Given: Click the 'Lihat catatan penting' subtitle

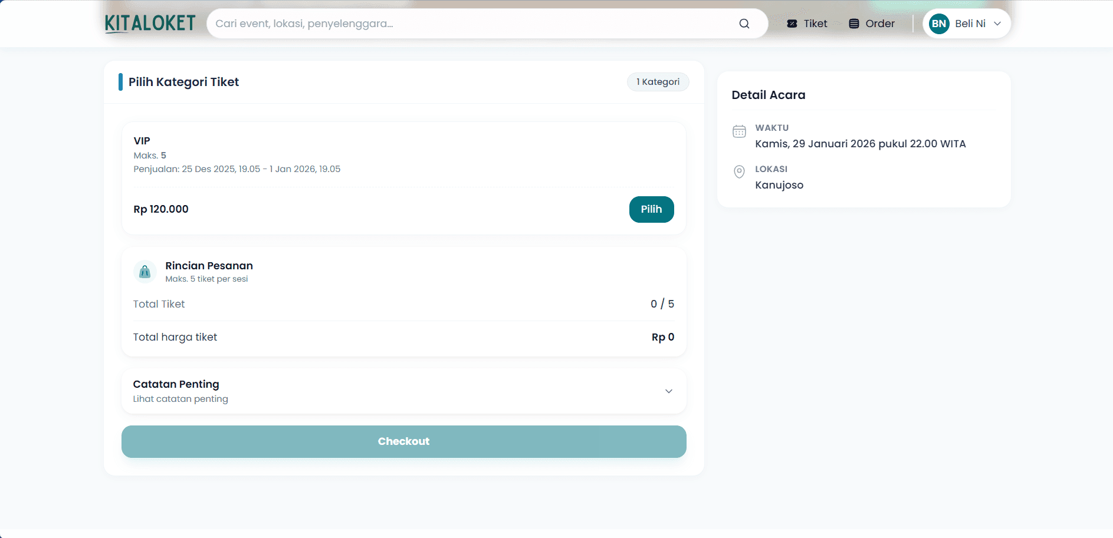Looking at the screenshot, I should pos(180,399).
